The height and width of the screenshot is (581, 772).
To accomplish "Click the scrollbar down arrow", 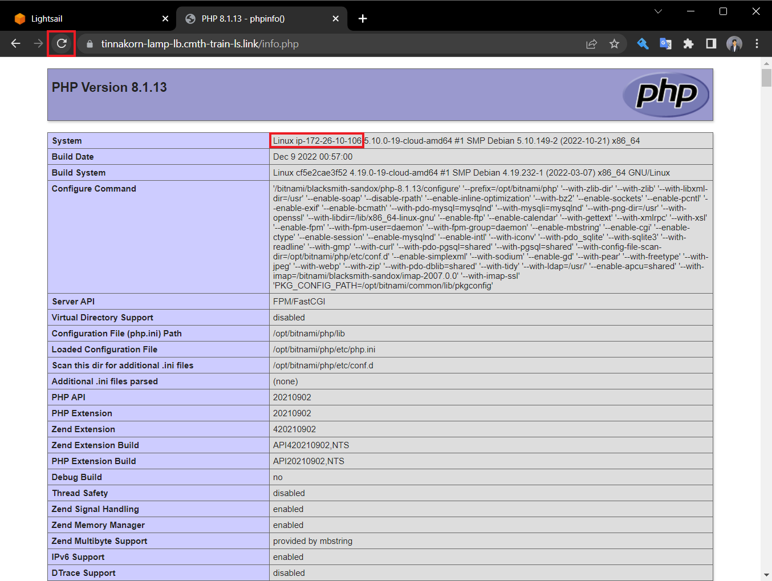I will point(766,575).
